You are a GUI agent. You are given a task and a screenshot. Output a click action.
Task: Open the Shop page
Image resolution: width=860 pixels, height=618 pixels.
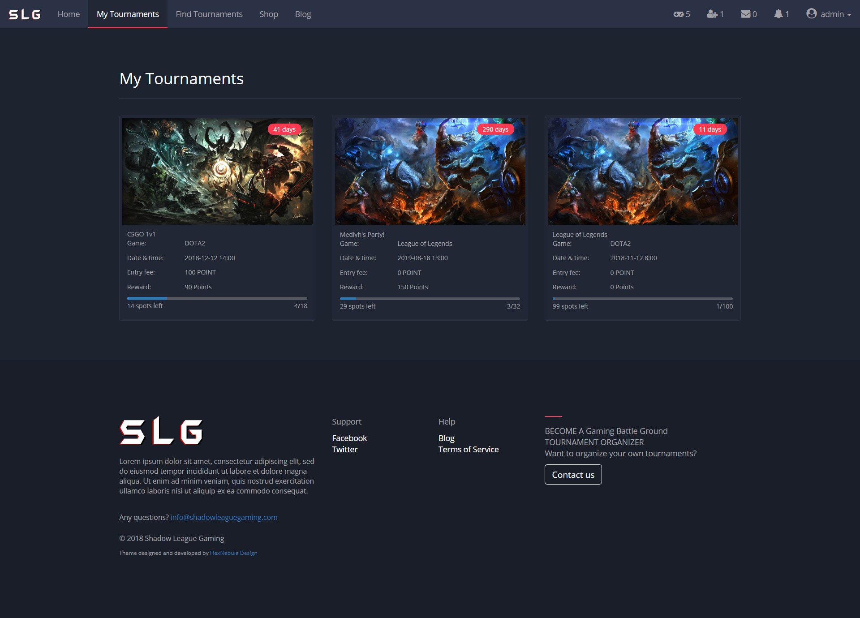(x=268, y=14)
